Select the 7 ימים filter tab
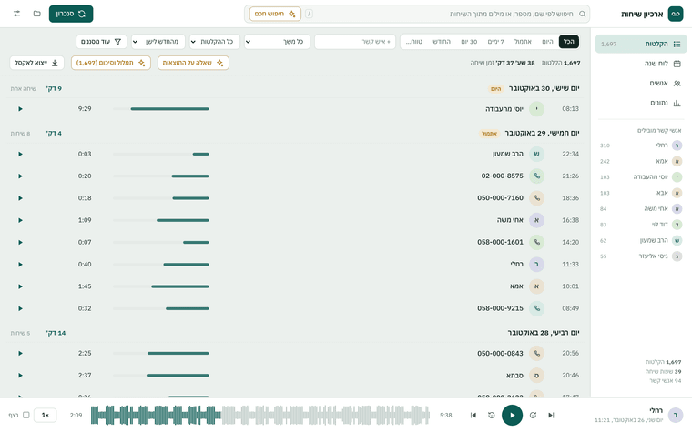The image size is (692, 432). pyautogui.click(x=495, y=42)
